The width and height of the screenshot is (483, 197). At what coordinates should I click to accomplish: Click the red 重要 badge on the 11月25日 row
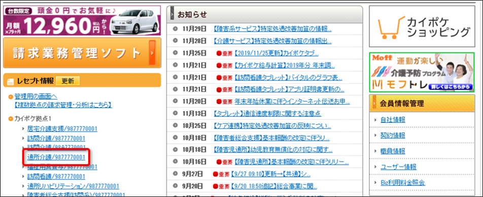[225, 54]
